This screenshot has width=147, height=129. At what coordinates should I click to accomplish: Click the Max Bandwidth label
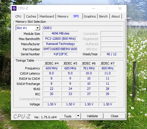(x=29, y=39)
